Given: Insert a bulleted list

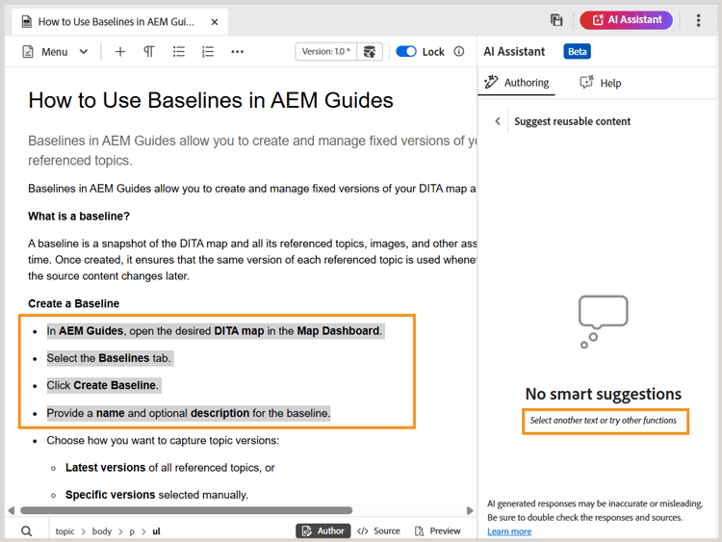Looking at the screenshot, I should (x=179, y=52).
